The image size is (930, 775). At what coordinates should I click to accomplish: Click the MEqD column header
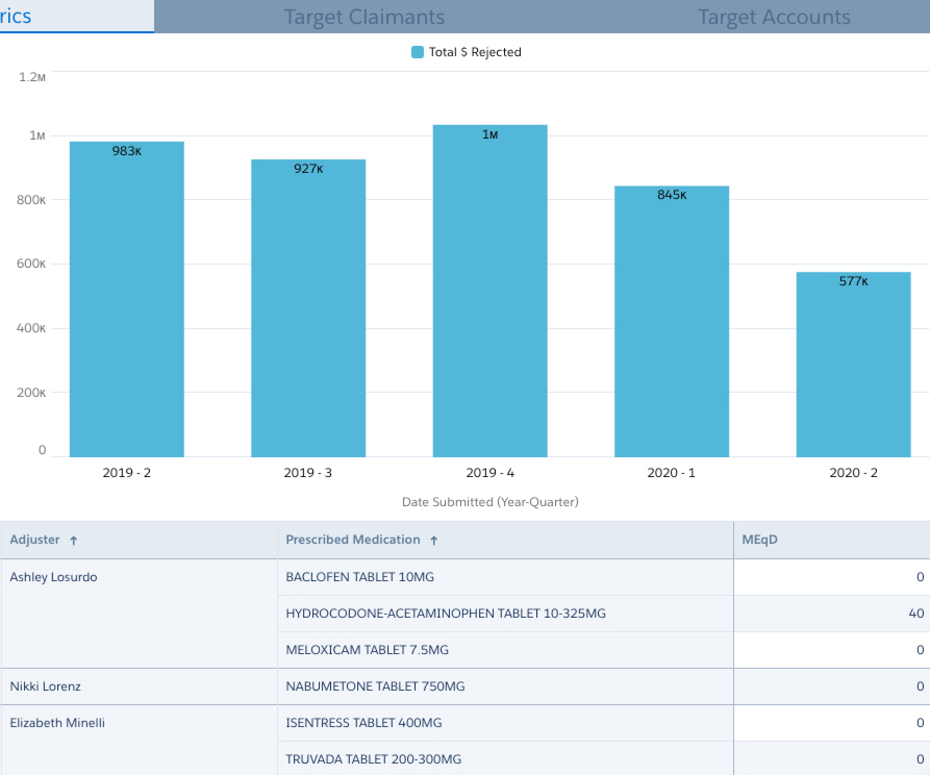click(759, 540)
